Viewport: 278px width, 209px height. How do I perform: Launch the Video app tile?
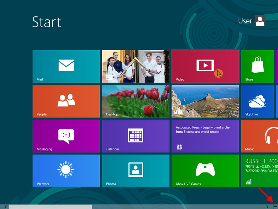click(205, 66)
